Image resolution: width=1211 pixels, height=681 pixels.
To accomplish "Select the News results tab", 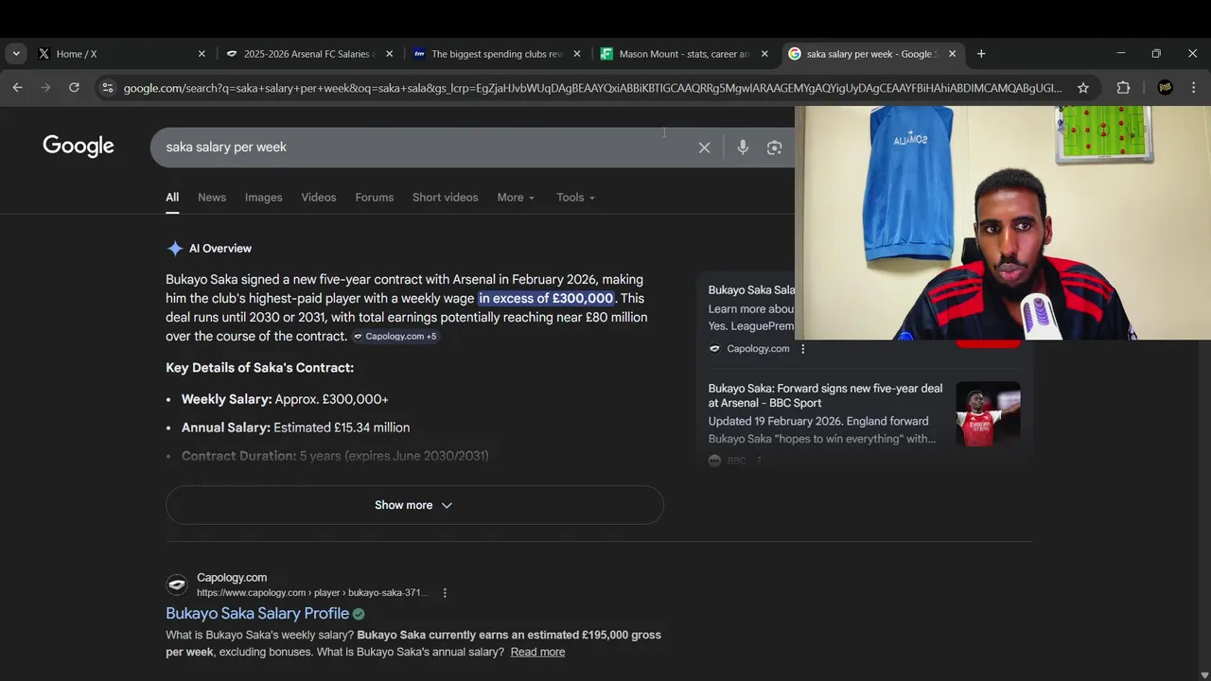I will point(212,198).
